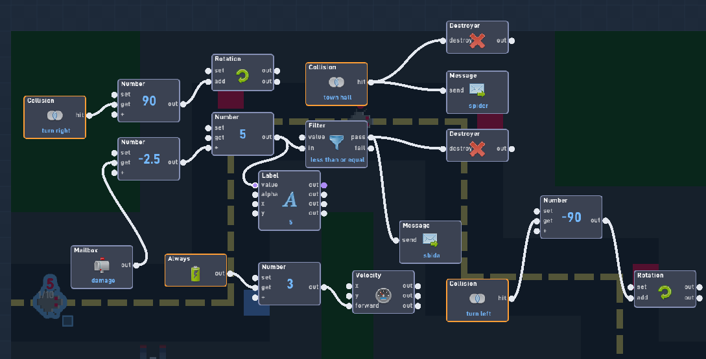Click the 'hit' output port of the 'turn left' Collision
The image size is (706, 359).
coord(512,298)
